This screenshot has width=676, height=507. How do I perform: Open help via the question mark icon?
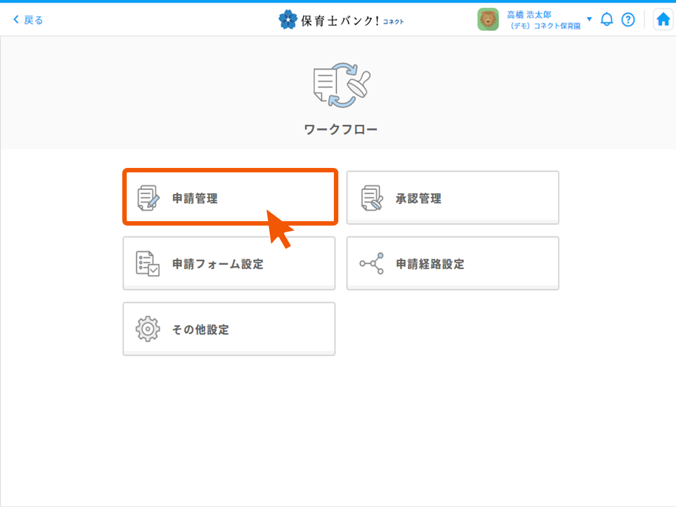pos(628,20)
